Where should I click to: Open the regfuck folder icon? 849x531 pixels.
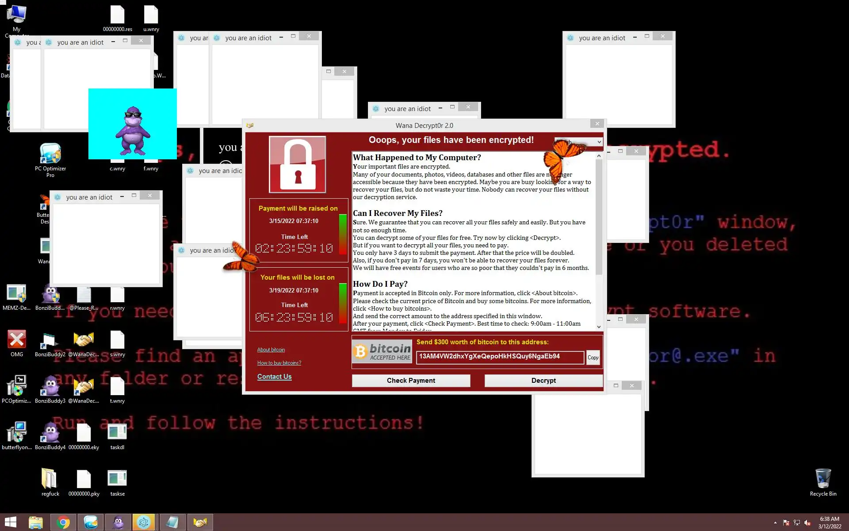pyautogui.click(x=50, y=480)
